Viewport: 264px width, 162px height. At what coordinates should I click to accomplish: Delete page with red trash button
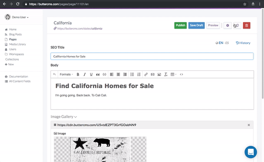pyautogui.click(x=246, y=26)
